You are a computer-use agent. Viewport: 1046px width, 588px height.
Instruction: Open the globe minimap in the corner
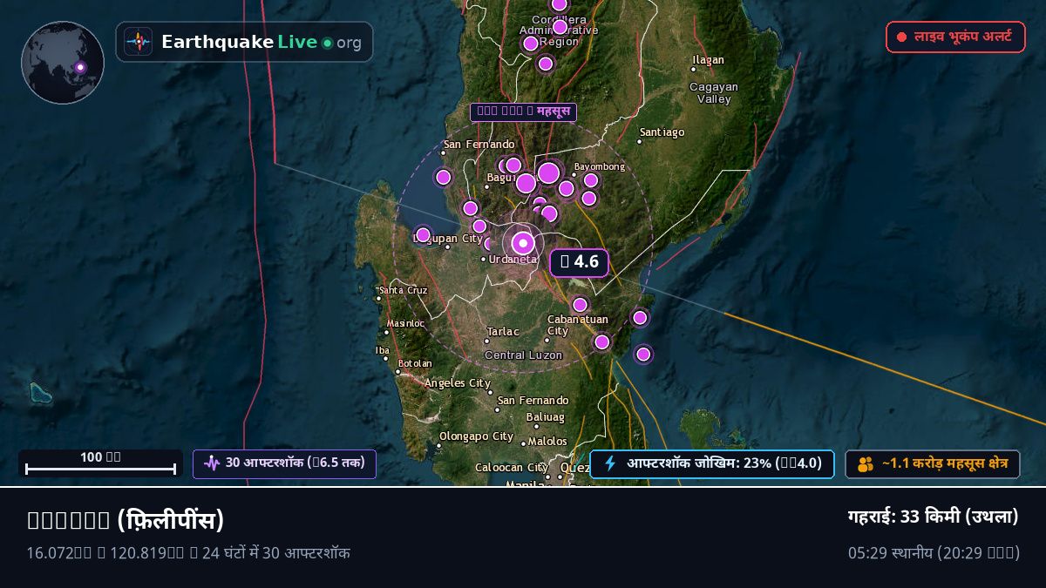(63, 63)
